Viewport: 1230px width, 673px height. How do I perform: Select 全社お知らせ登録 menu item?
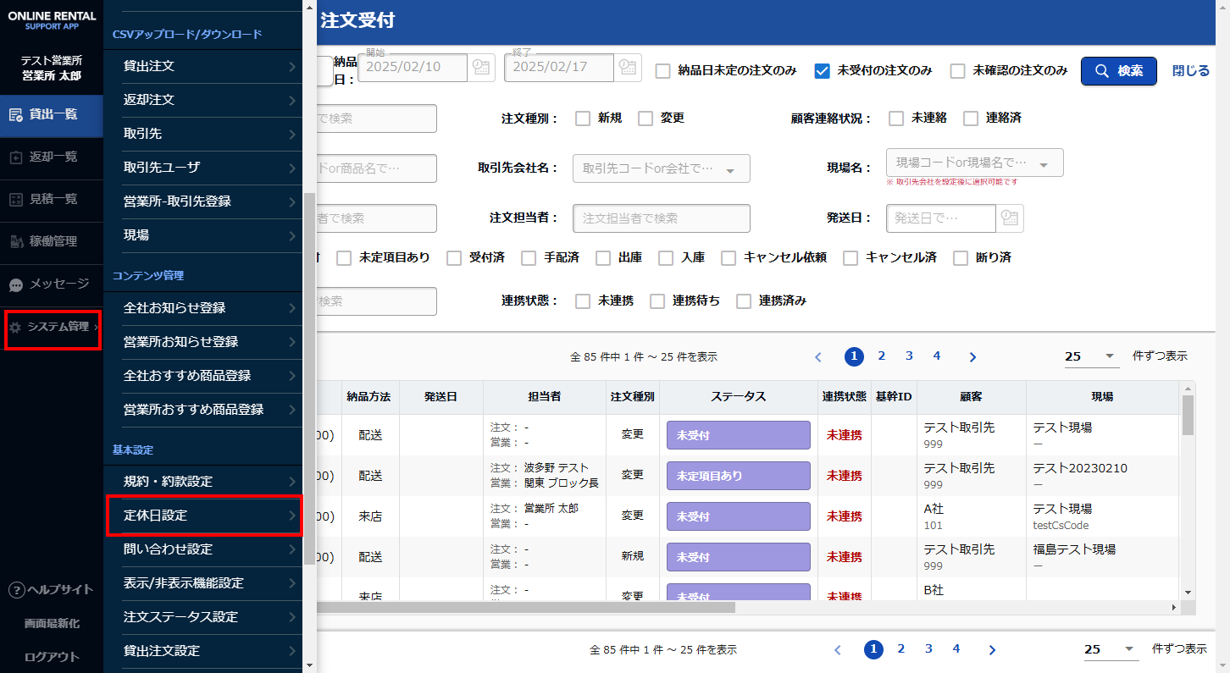click(204, 308)
